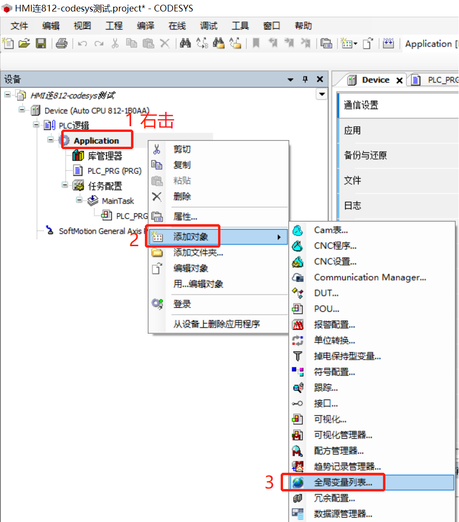Screen dimensions: 459x522
Task: Click the 库管理器 books icon in the tree
Action: click(78, 155)
